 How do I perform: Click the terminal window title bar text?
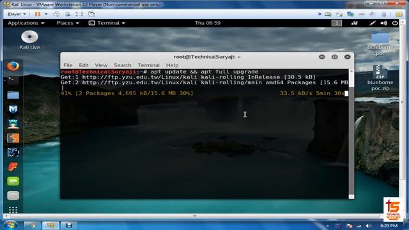(x=207, y=57)
